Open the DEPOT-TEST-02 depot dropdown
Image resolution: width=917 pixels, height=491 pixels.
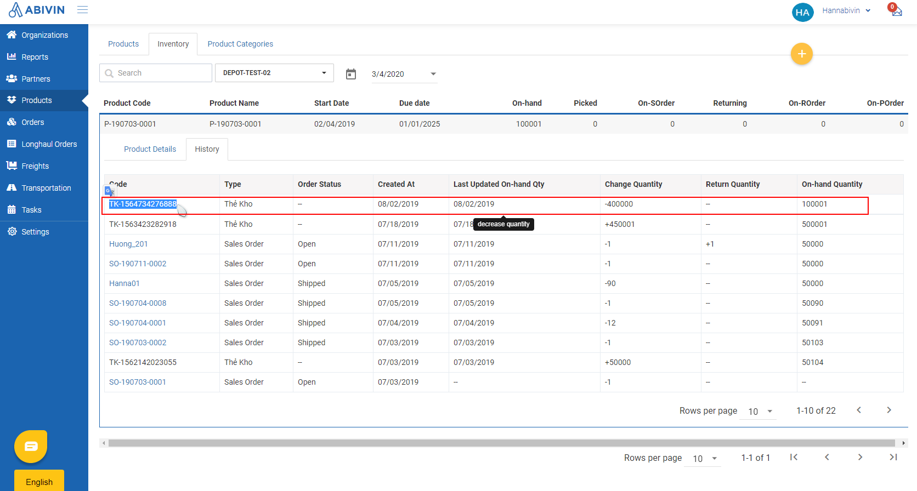[274, 73]
